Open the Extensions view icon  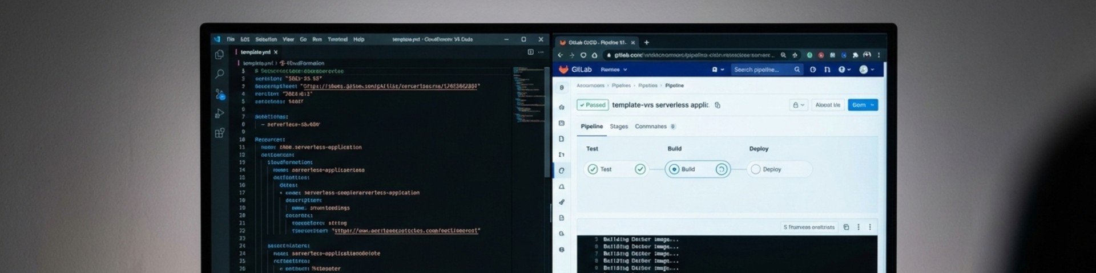click(219, 133)
